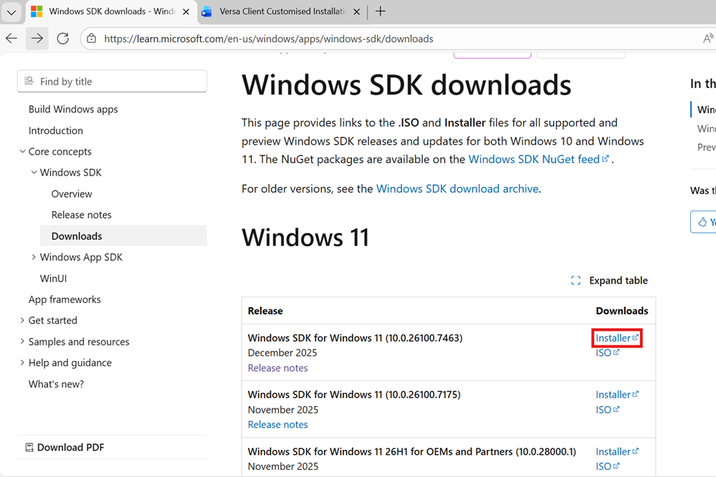Download Installer for SDK 10.0.26100.7463

(x=617, y=338)
